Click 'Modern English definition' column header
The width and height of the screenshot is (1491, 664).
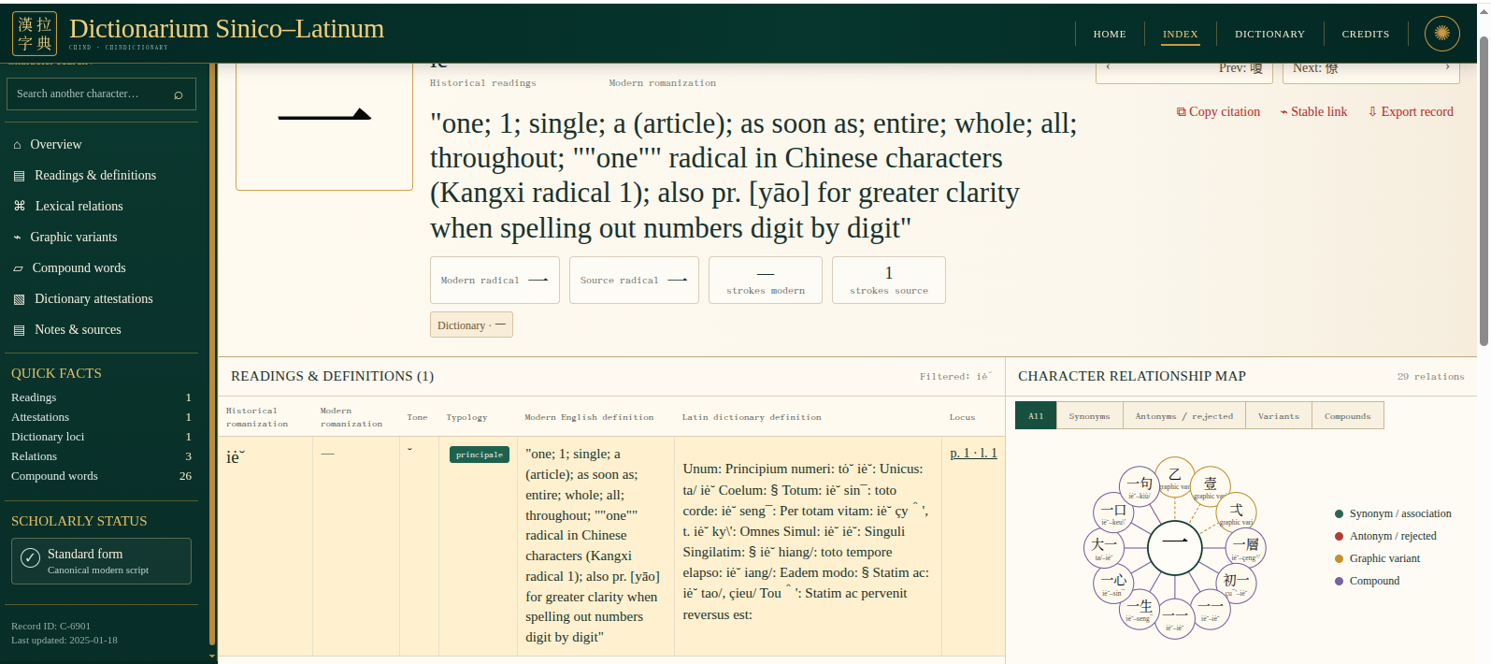589,417
